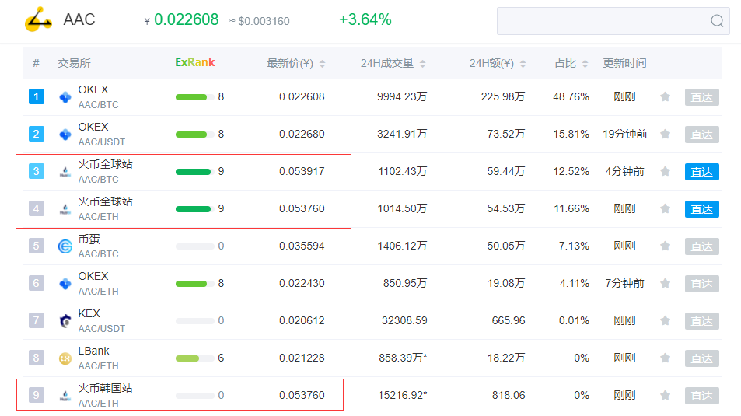Viewport: 741px width, 416px height.
Task: Click the 665.96 amount cell
Action: [509, 321]
